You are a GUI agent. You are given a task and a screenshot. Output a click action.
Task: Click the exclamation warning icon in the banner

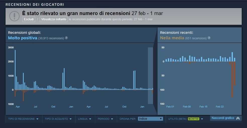(x=14, y=16)
